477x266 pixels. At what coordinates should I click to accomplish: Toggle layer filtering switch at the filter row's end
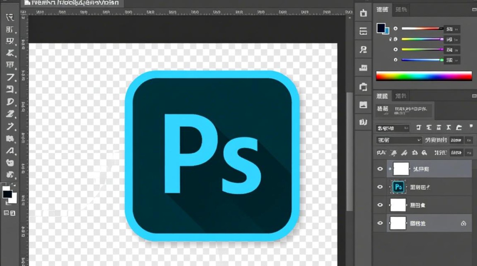pos(471,126)
